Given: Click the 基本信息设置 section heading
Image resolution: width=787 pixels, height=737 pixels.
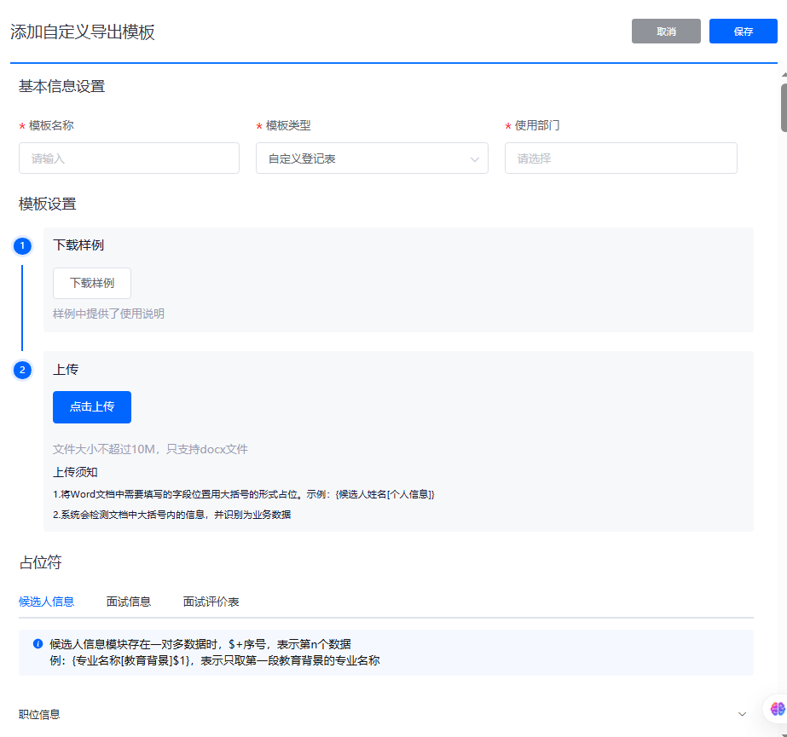Looking at the screenshot, I should pos(61,86).
